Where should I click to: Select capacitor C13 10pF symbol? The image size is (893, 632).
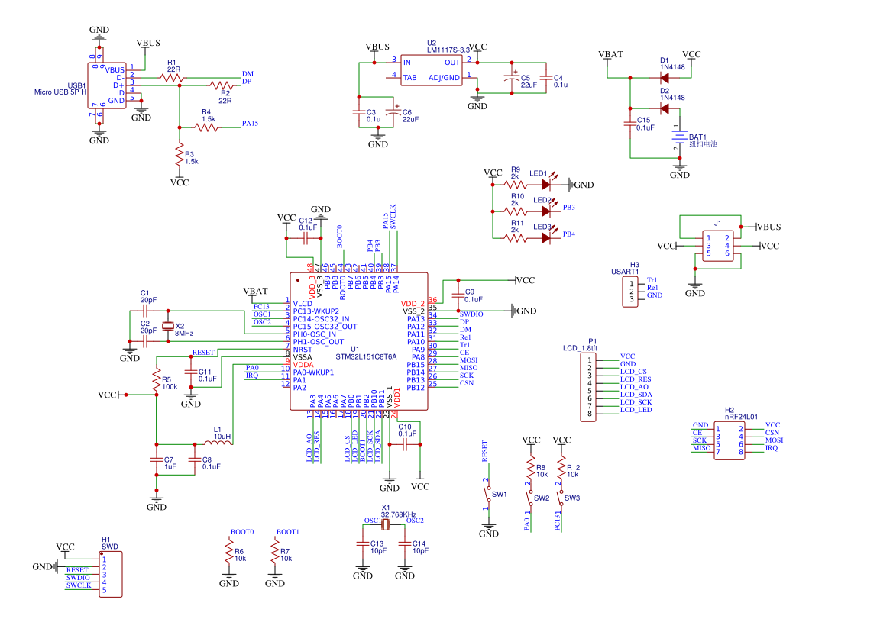(363, 543)
